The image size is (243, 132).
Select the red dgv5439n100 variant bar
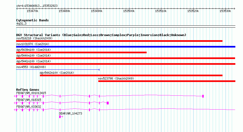(81, 52)
